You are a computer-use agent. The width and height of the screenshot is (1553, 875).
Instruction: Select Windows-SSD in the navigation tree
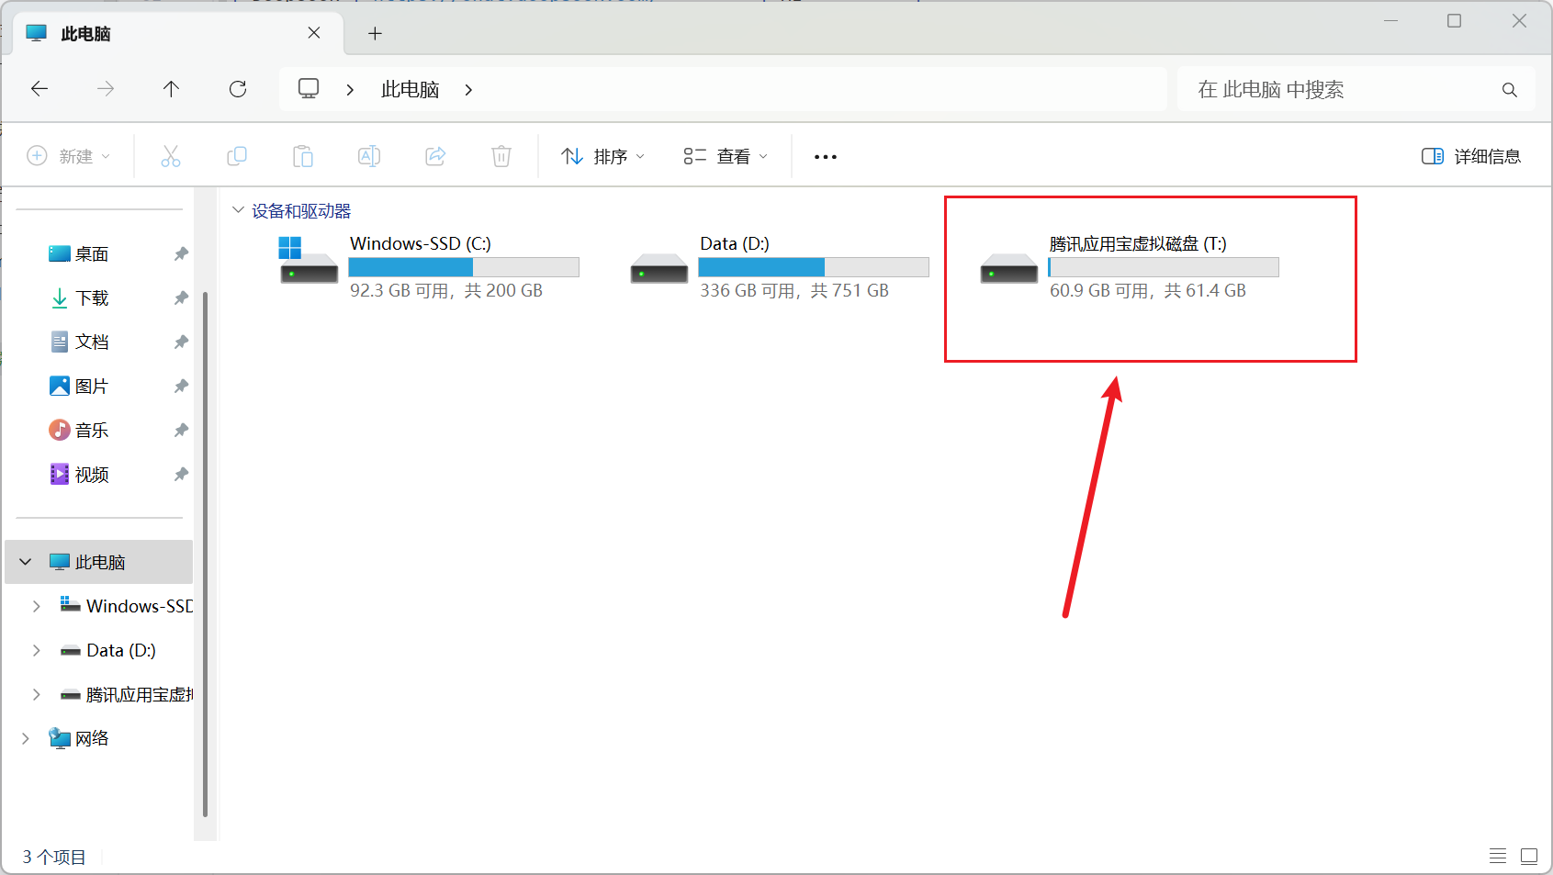click(x=127, y=606)
